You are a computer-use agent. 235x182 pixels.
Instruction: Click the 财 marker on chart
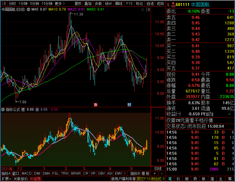[129, 105]
